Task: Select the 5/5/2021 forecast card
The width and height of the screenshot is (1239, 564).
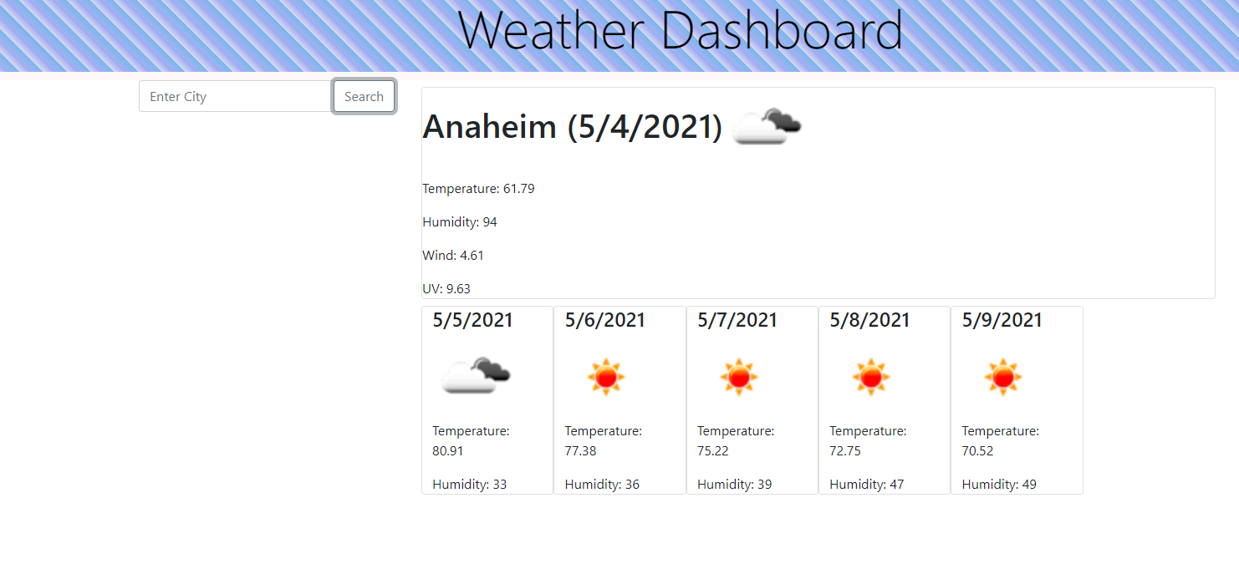Action: (487, 399)
